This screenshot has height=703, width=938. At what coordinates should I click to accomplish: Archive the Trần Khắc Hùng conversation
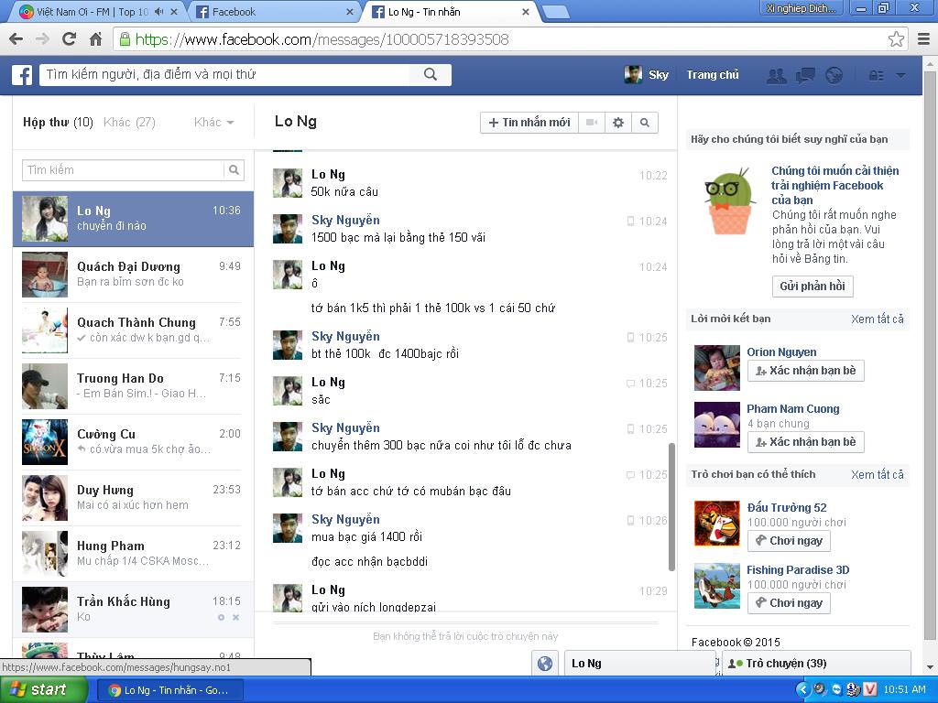coord(235,618)
